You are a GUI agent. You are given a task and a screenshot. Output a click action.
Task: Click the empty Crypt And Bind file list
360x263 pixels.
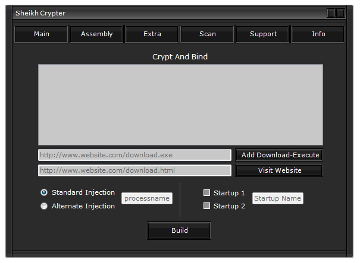(180, 104)
